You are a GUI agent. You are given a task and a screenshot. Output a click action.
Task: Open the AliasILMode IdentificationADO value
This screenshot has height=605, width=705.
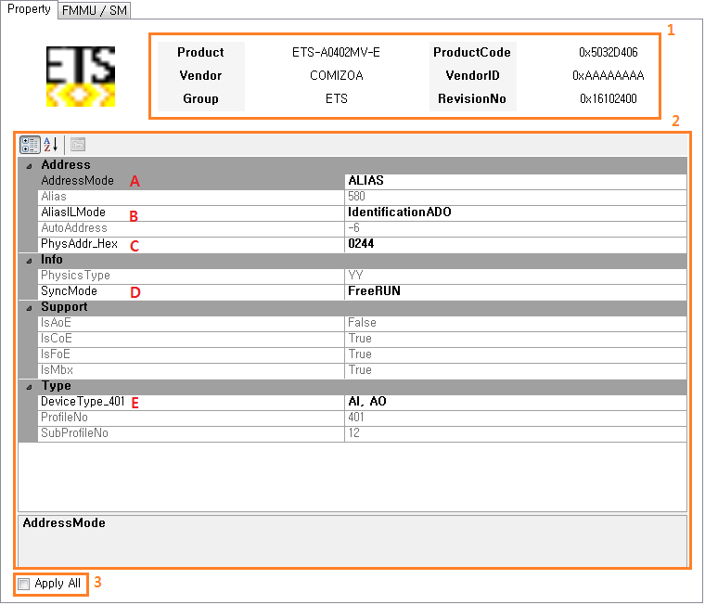[x=515, y=212]
